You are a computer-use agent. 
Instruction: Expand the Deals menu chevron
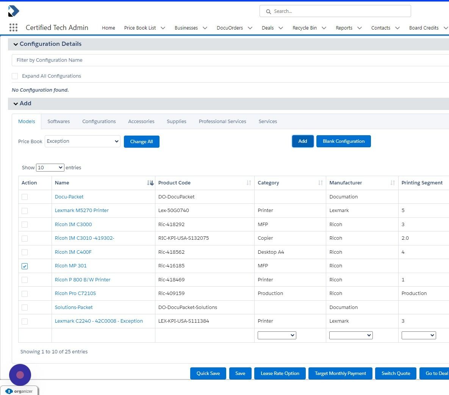(x=281, y=28)
